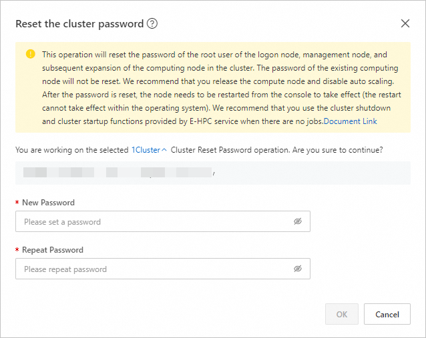Click the red asterisk beside New Password
The image size is (426, 338).
(x=17, y=203)
